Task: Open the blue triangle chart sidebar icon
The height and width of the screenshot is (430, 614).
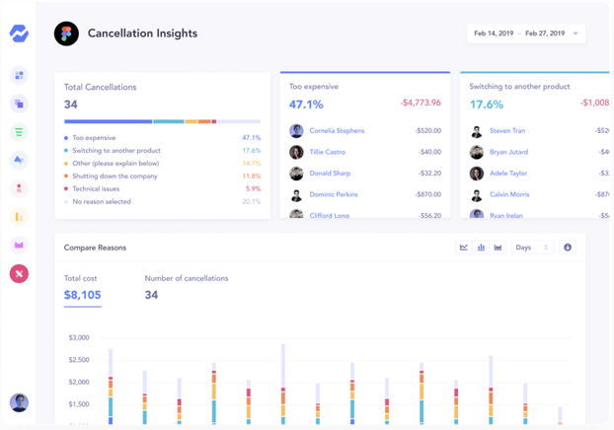Action: pos(19,160)
